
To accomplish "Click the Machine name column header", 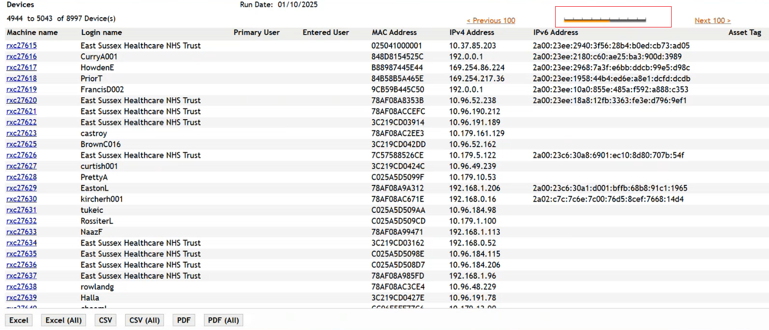I will 33,33.
